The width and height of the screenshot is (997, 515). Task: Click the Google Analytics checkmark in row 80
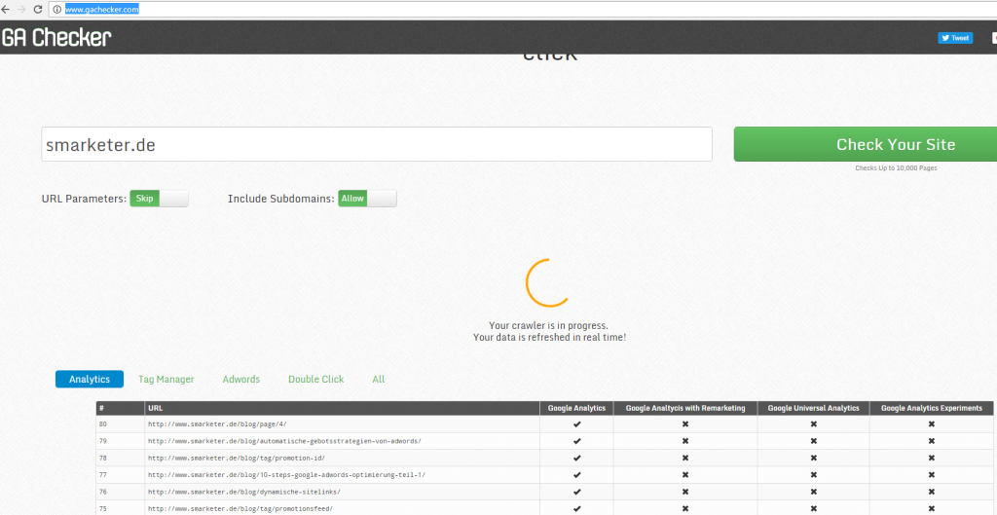pos(576,424)
